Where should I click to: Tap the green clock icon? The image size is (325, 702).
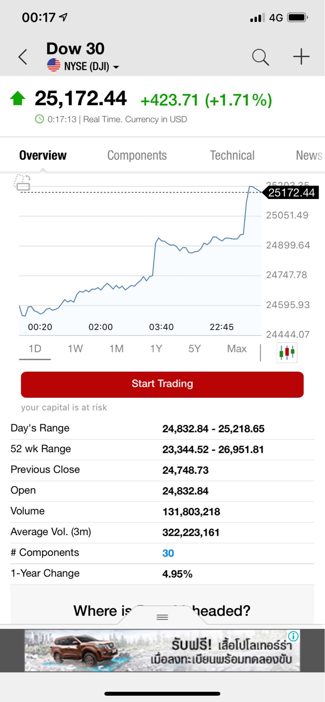39,119
